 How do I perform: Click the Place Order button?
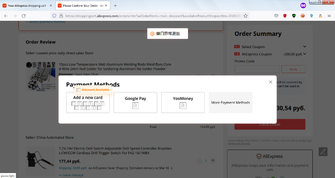click(270, 124)
